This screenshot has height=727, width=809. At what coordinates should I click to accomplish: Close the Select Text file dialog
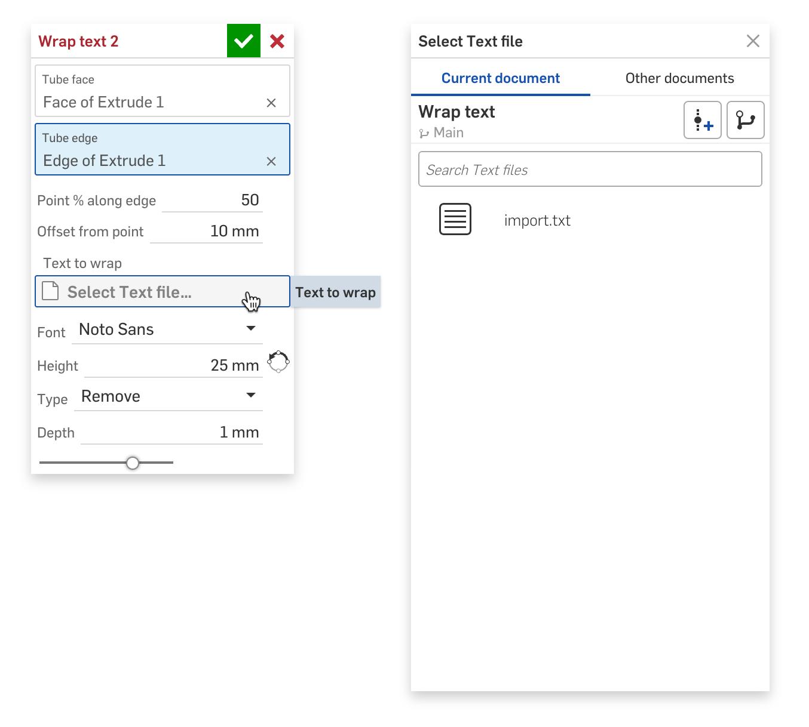[753, 41]
